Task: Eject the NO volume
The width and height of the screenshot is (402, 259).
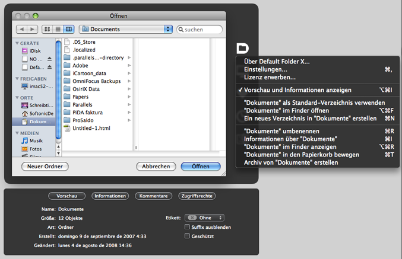Action: pyautogui.click(x=49, y=59)
